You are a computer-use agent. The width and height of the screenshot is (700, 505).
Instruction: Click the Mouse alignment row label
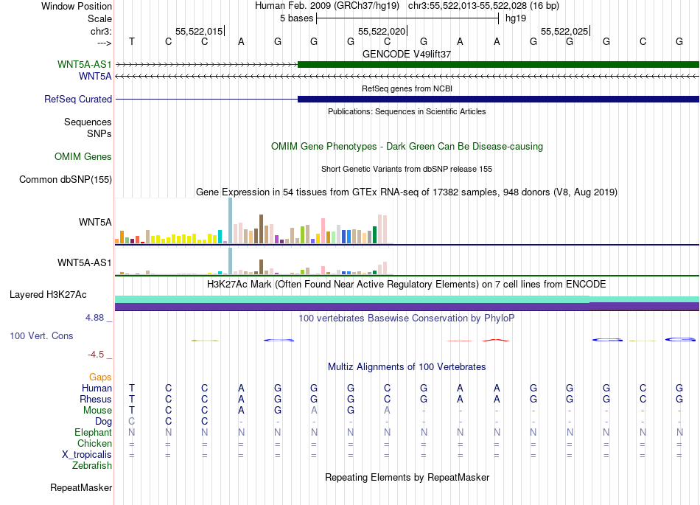(97, 411)
